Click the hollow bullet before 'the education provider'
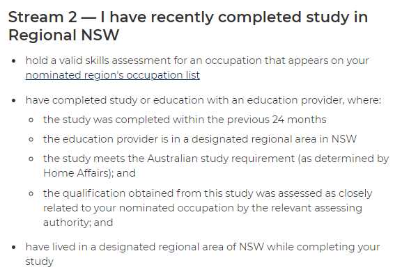The width and height of the screenshot is (402, 274). [x=31, y=139]
